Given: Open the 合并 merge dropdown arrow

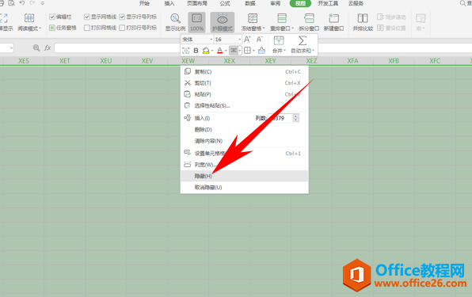Looking at the screenshot, I should pyautogui.click(x=285, y=51).
